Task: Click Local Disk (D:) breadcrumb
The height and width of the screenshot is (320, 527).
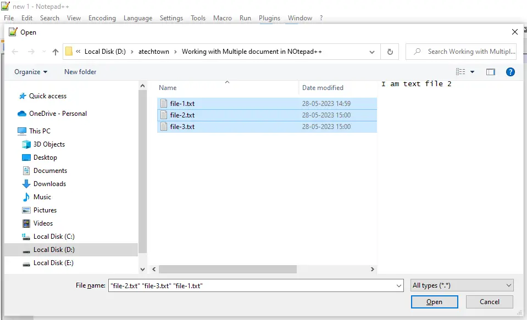Action: click(105, 52)
